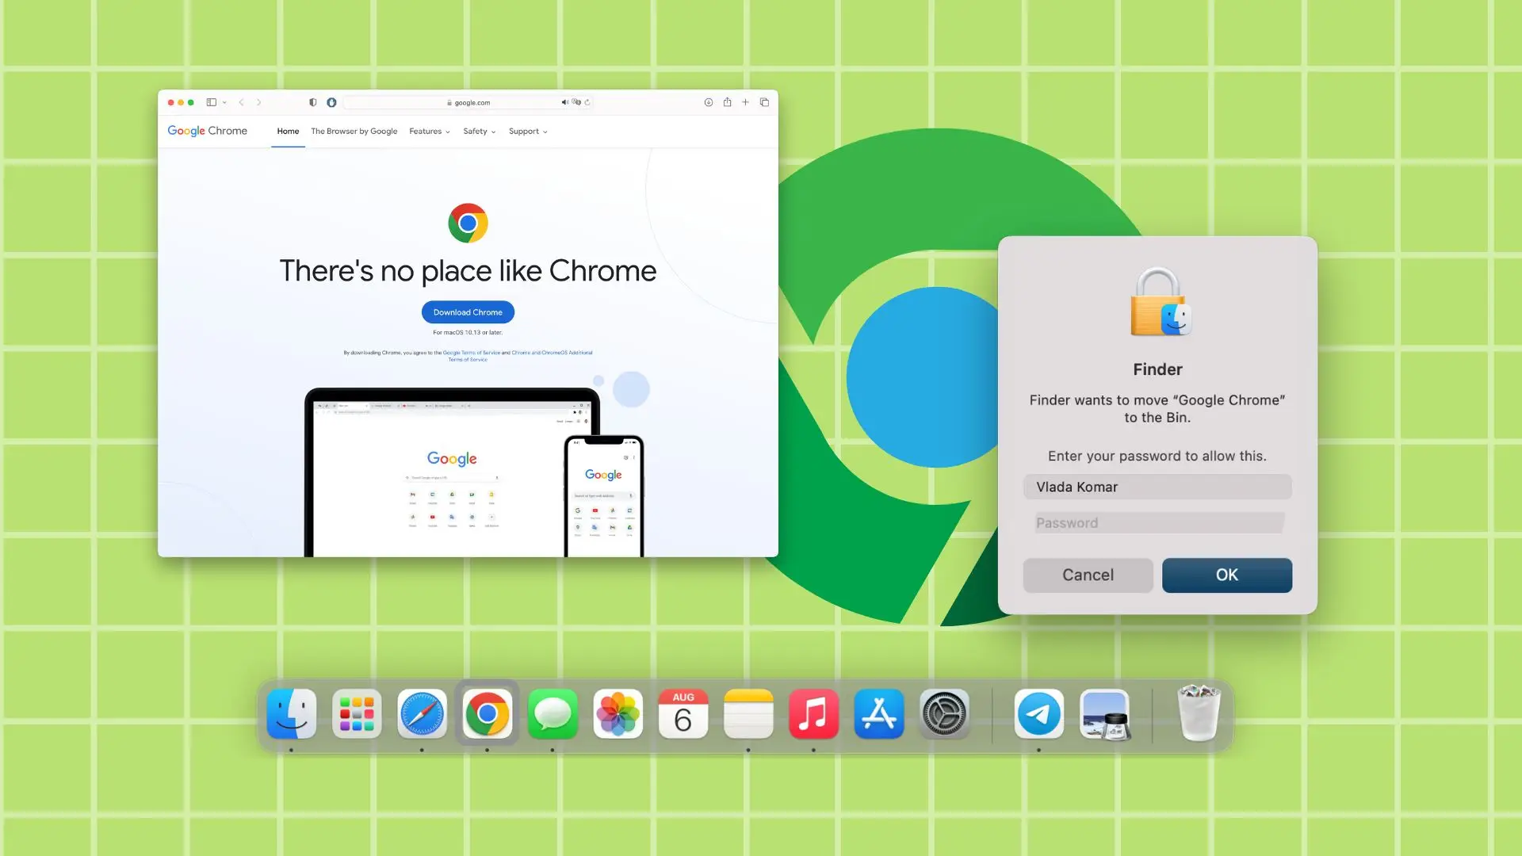Click the blue 1Password extension icon
Image resolution: width=1522 pixels, height=856 pixels.
(331, 102)
